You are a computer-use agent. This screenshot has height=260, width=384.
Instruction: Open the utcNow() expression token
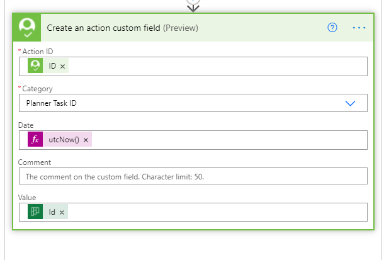click(64, 140)
